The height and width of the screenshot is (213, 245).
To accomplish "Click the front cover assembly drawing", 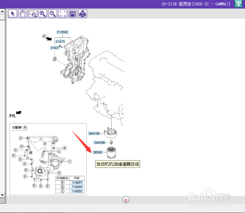I will (x=75, y=60).
